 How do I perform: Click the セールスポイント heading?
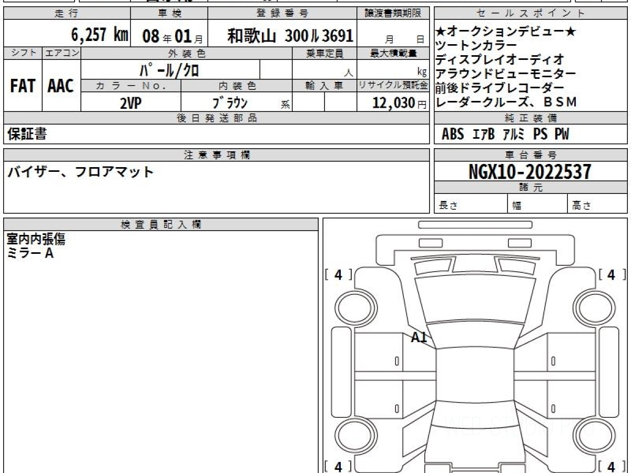531,13
